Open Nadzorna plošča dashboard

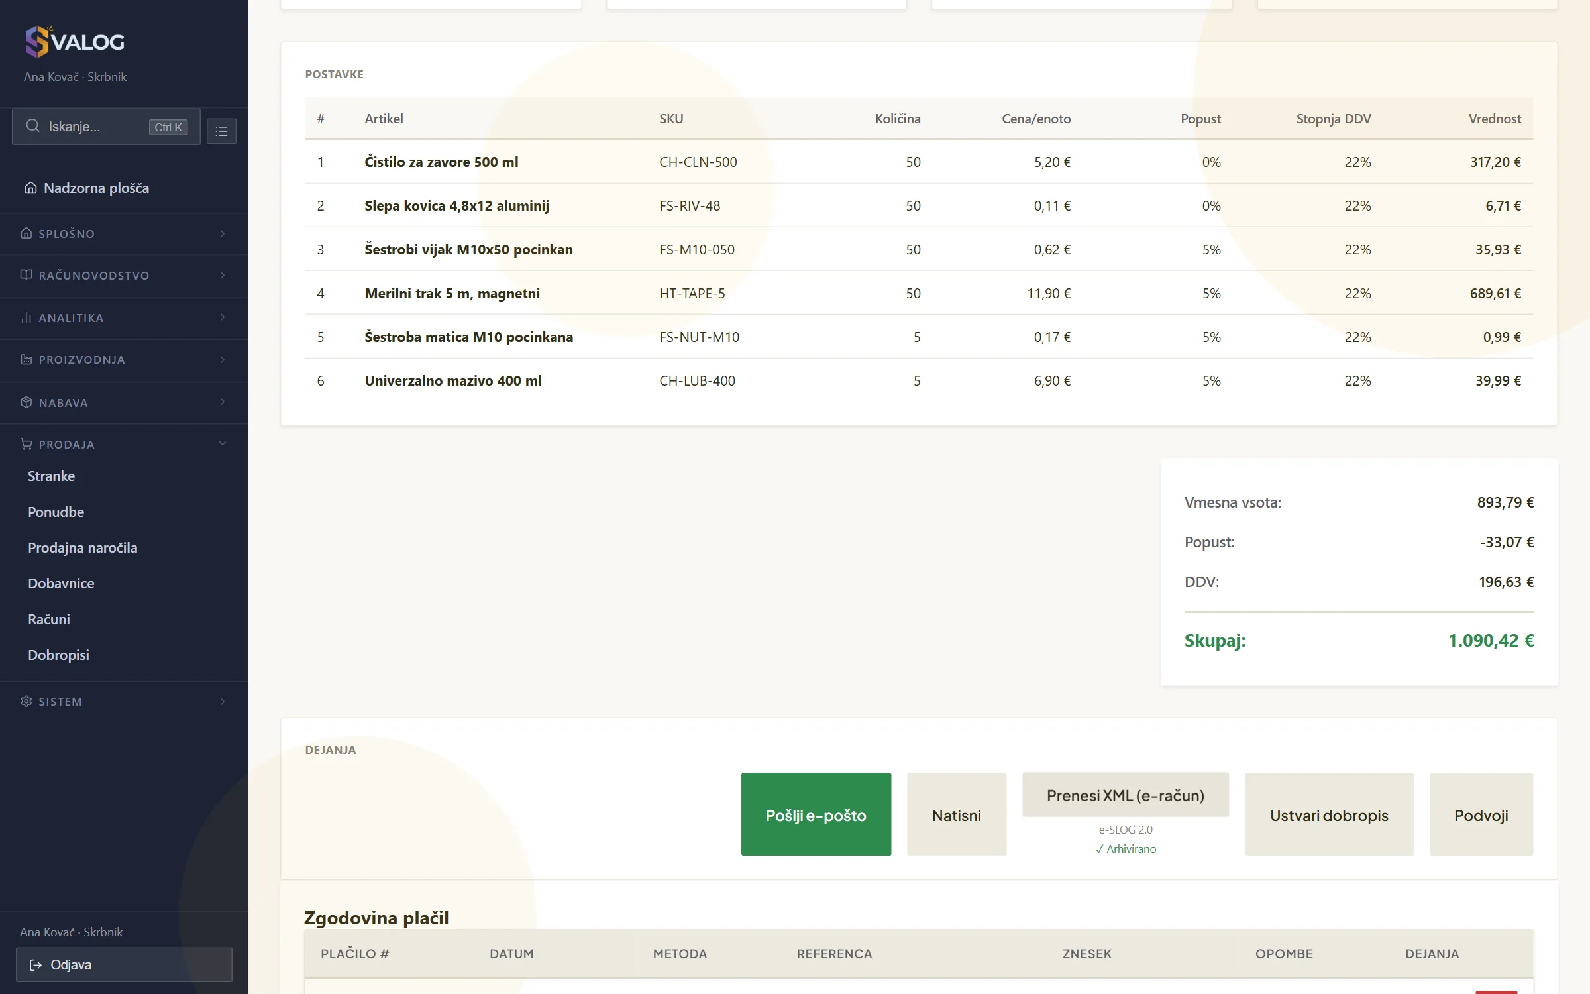click(96, 188)
